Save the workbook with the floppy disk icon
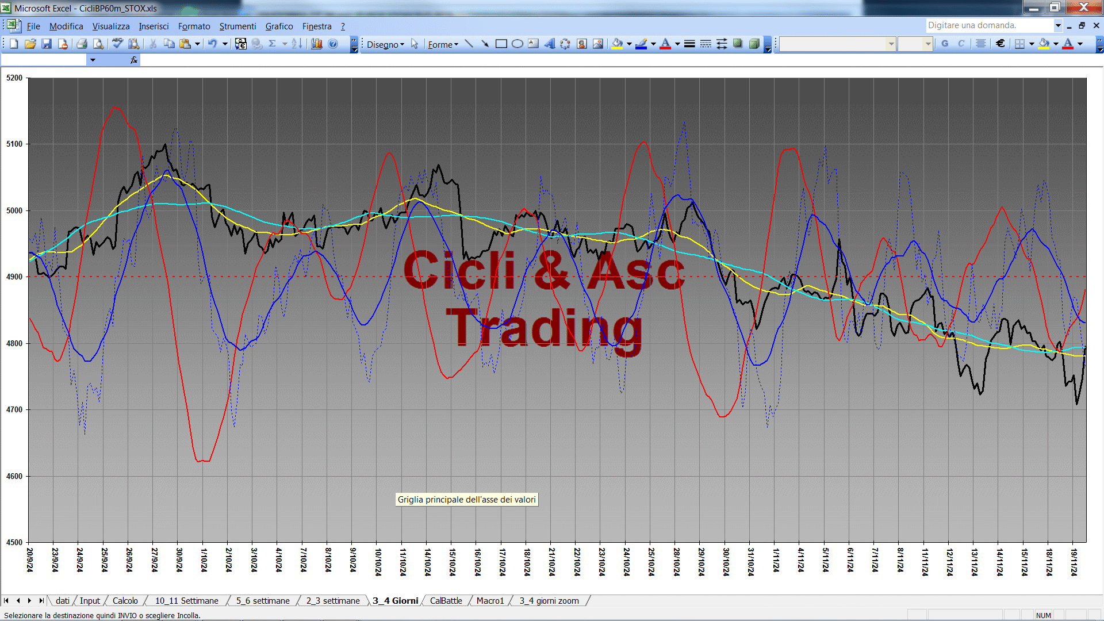 (47, 44)
